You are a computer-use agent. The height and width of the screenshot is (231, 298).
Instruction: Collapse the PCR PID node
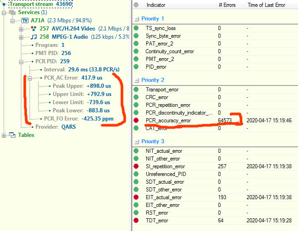21,62
